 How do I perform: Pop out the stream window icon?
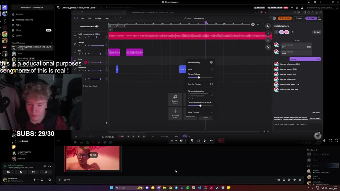pyautogui.click(x=330, y=141)
